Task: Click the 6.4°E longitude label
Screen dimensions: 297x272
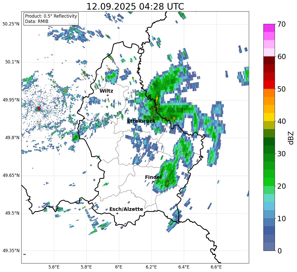Action: (184, 267)
